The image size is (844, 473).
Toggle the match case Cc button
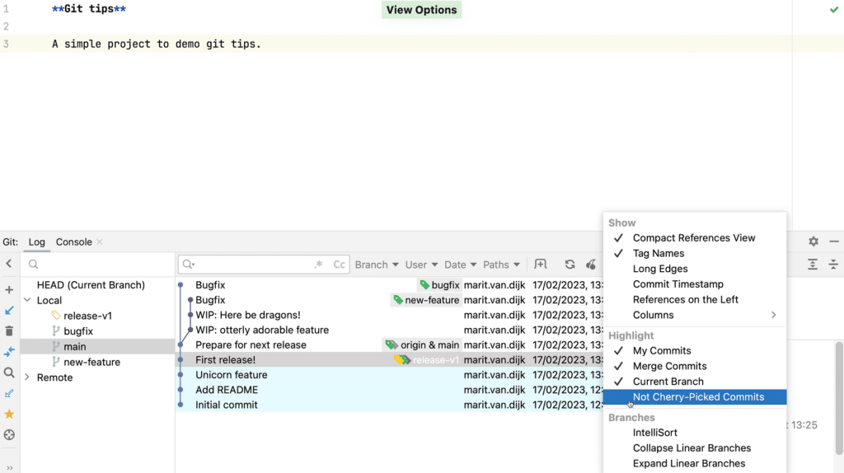339,265
